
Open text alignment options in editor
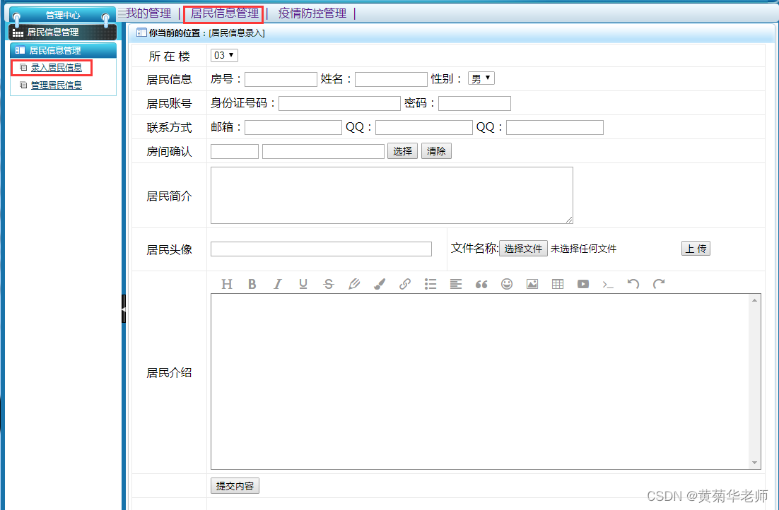click(x=455, y=284)
